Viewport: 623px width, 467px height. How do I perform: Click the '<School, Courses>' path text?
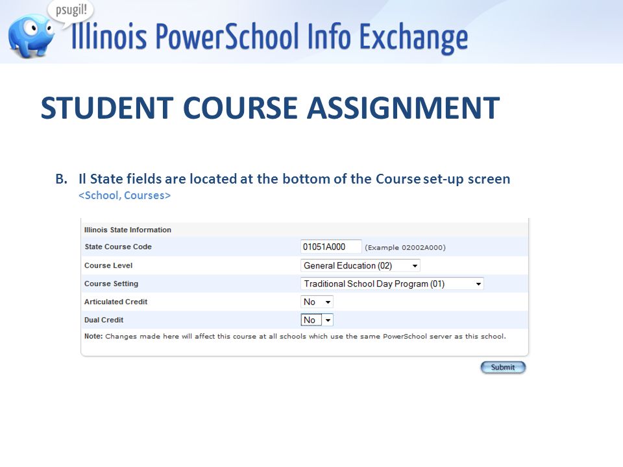pos(125,195)
